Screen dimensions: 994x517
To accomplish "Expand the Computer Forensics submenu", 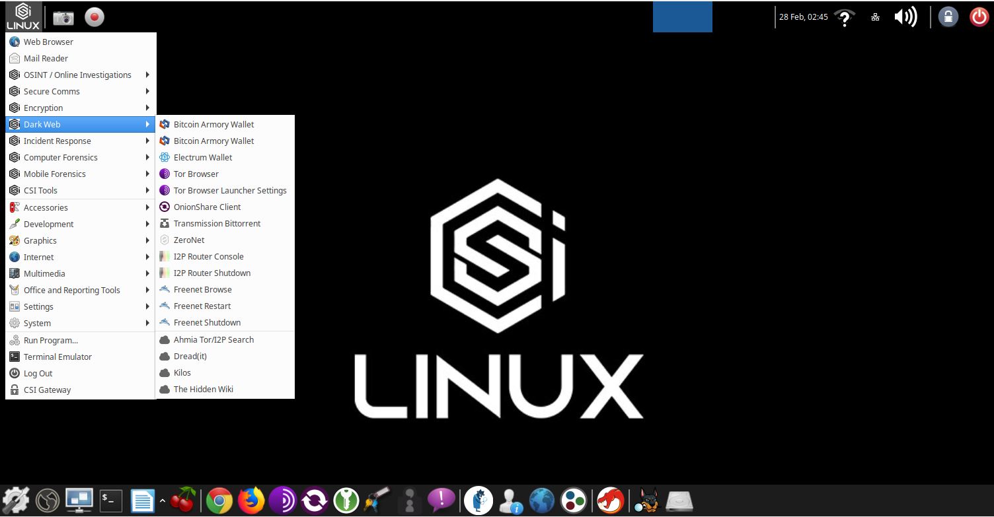I will (x=60, y=157).
